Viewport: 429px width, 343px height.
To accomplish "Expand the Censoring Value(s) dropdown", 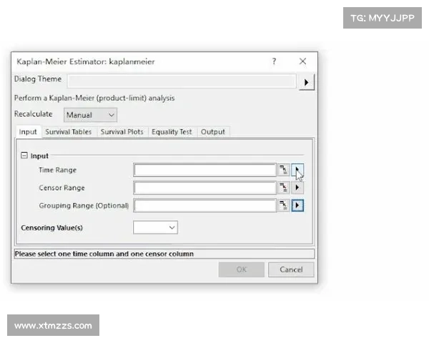I will click(156, 227).
